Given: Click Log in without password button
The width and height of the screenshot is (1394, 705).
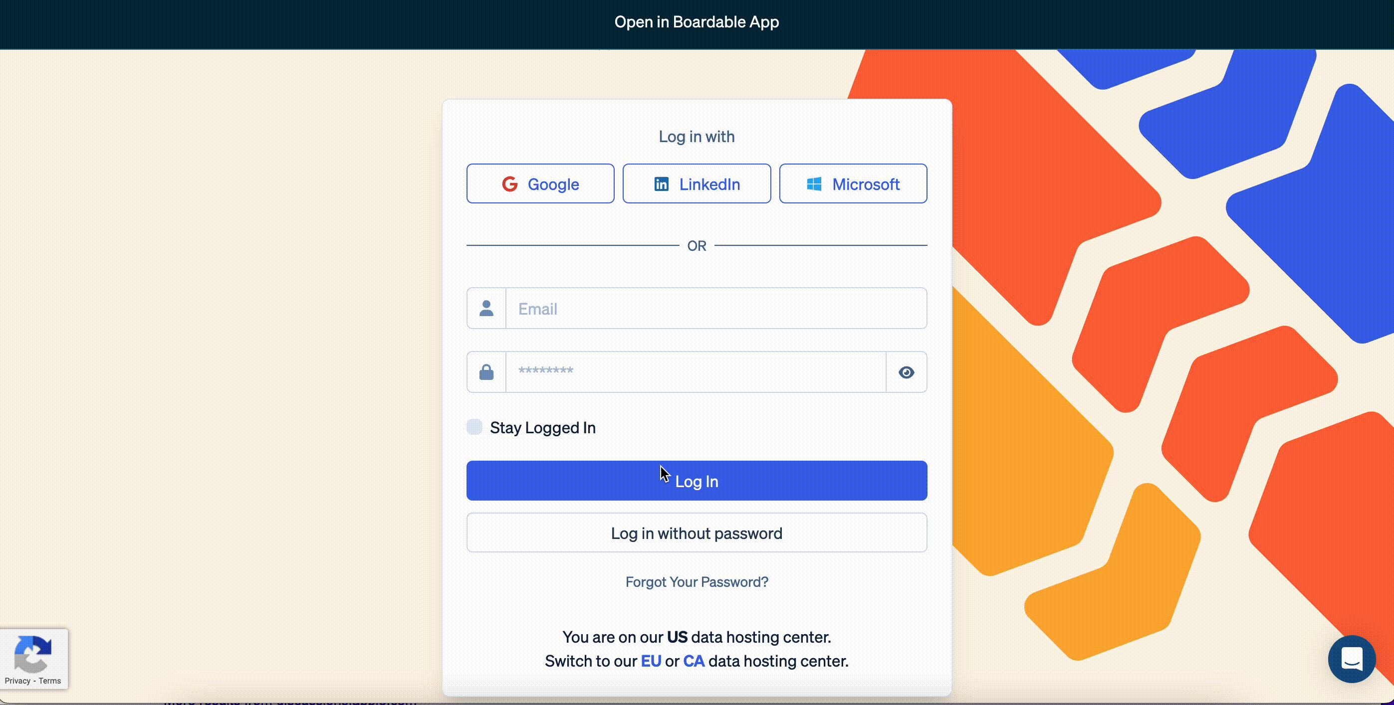Looking at the screenshot, I should [x=696, y=532].
